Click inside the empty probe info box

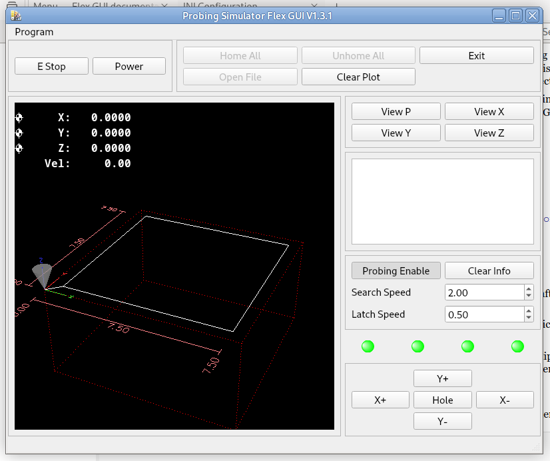click(x=442, y=201)
